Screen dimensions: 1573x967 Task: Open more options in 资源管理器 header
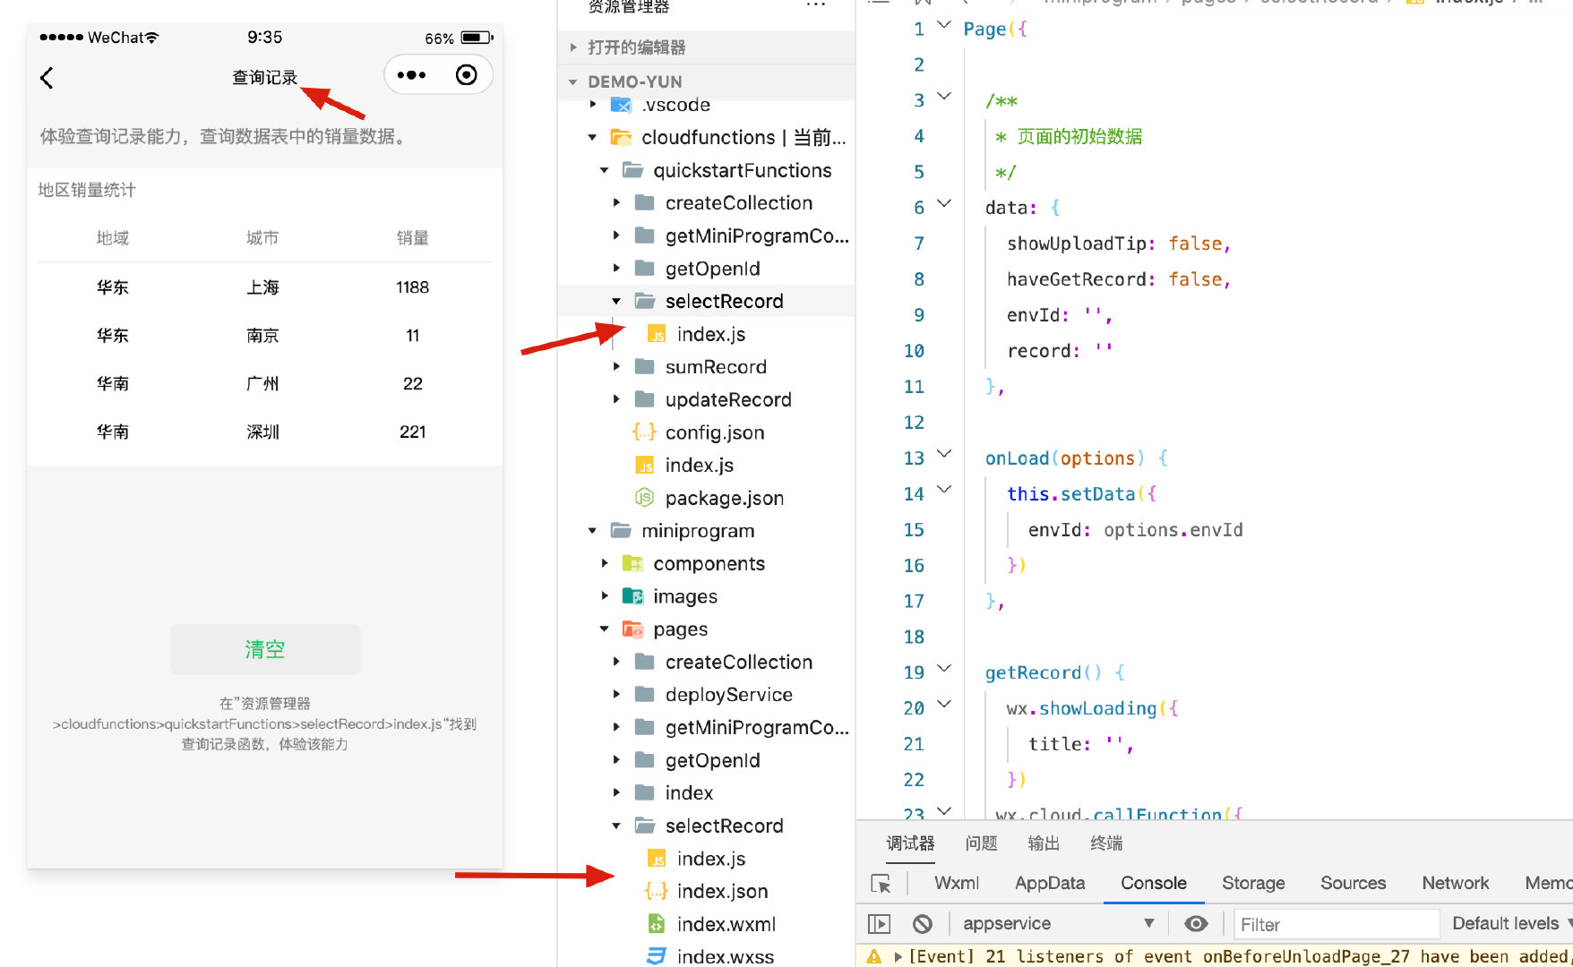point(816,6)
